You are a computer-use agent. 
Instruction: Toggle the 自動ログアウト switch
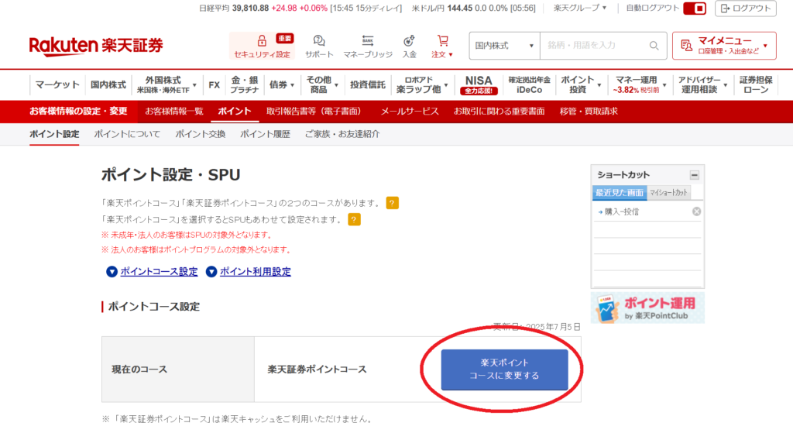695,8
